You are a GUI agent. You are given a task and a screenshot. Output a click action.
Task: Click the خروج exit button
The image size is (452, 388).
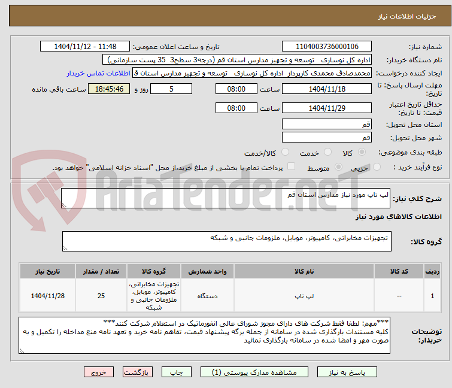tap(99, 372)
